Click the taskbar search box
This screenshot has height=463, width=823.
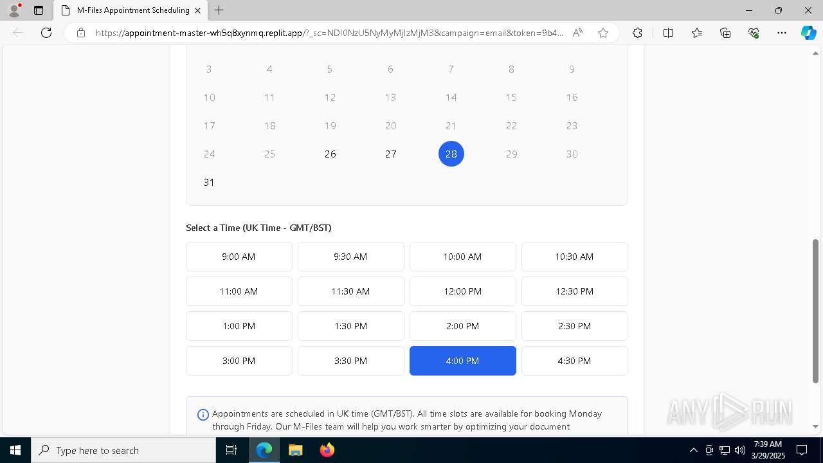pos(123,450)
